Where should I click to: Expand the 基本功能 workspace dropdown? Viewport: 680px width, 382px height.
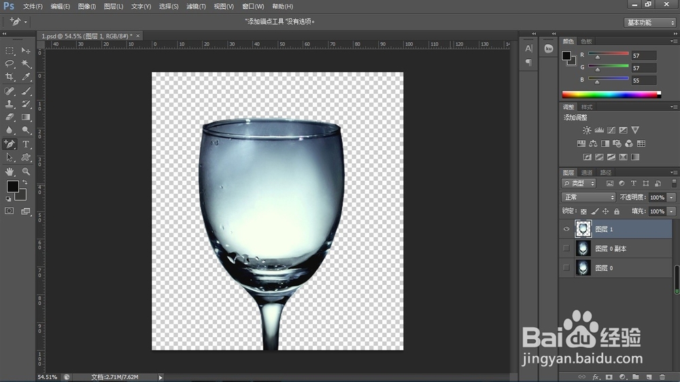click(x=649, y=22)
